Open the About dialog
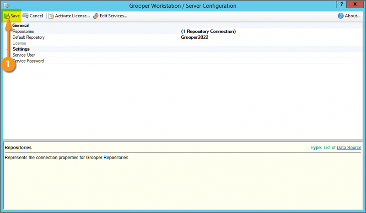Screen dimensions: 366x213 (x=349, y=16)
